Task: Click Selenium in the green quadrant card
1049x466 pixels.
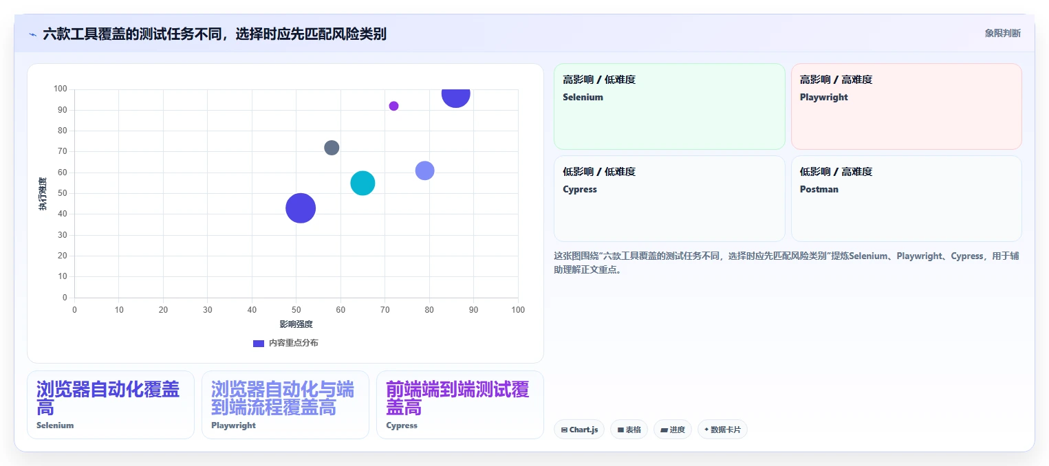Action: [x=583, y=97]
